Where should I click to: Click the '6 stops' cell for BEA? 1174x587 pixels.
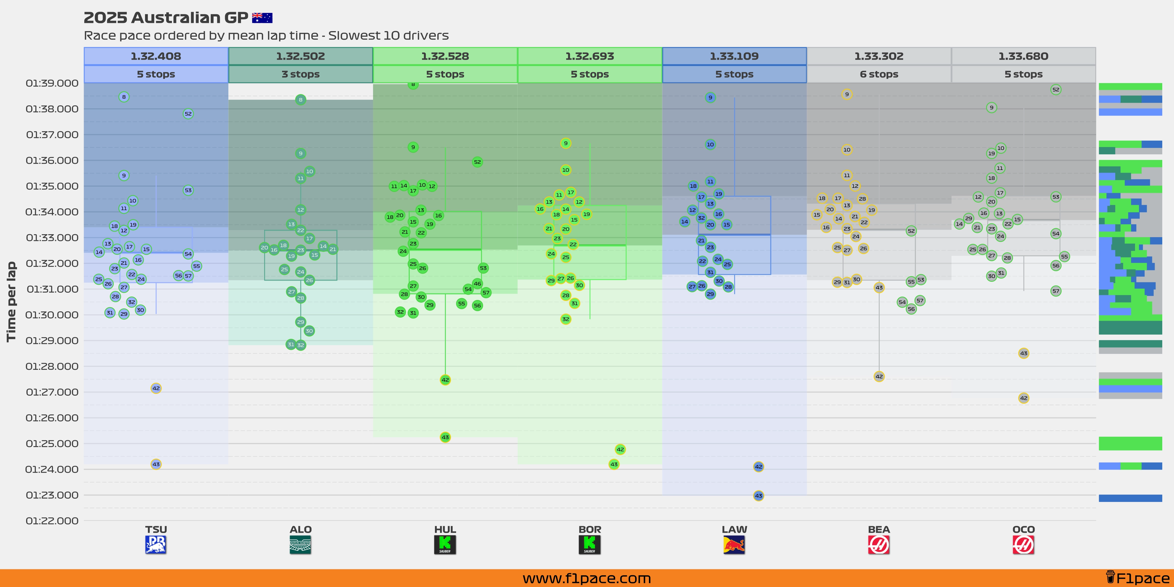click(879, 74)
